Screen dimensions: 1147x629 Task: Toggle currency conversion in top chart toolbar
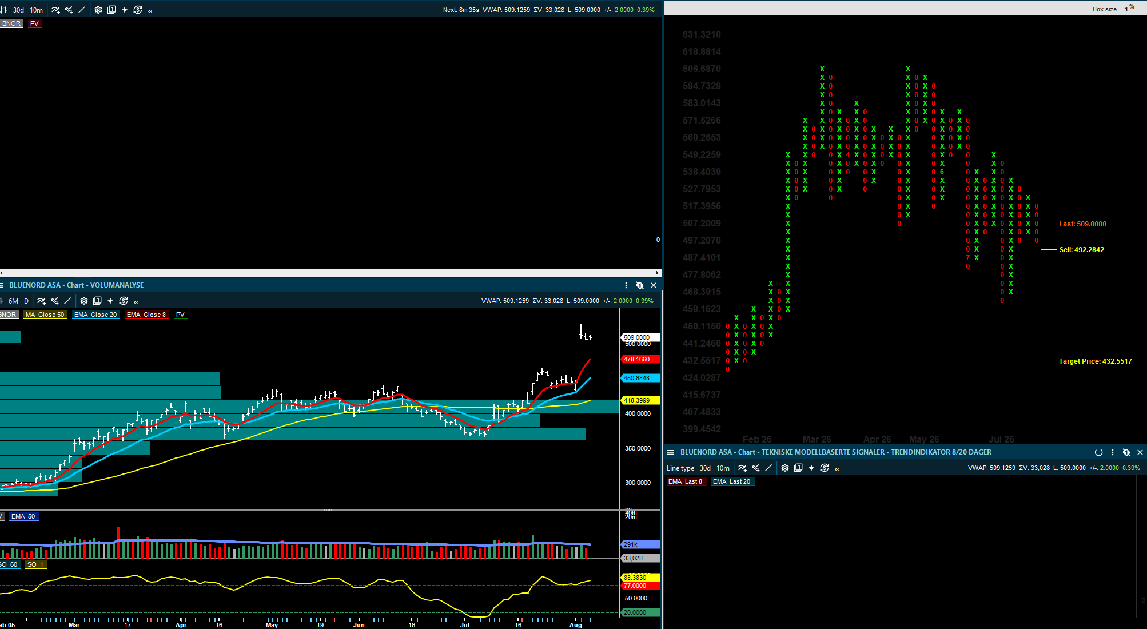(x=138, y=10)
